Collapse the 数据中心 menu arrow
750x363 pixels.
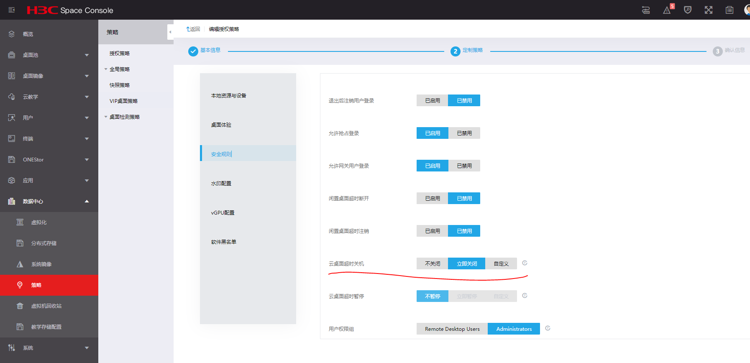pyautogui.click(x=87, y=201)
